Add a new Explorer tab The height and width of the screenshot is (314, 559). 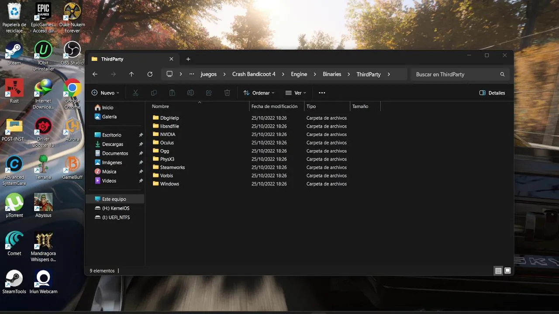tap(188, 59)
